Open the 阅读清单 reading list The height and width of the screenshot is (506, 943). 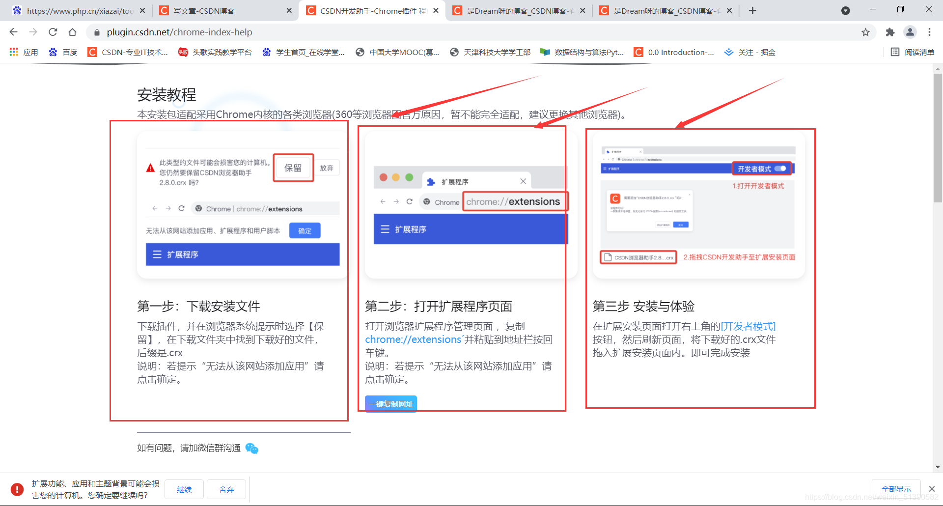(913, 52)
